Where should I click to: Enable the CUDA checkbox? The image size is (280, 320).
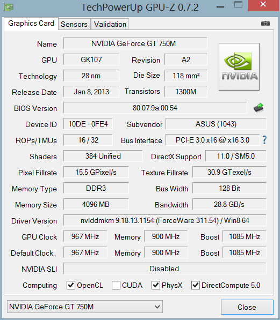coord(116,285)
